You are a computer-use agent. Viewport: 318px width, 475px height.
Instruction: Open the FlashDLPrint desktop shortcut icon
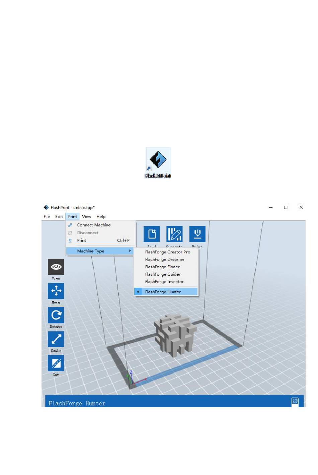tap(158, 163)
